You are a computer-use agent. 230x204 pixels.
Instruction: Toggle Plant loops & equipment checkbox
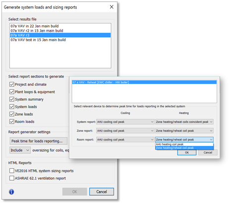(12, 92)
